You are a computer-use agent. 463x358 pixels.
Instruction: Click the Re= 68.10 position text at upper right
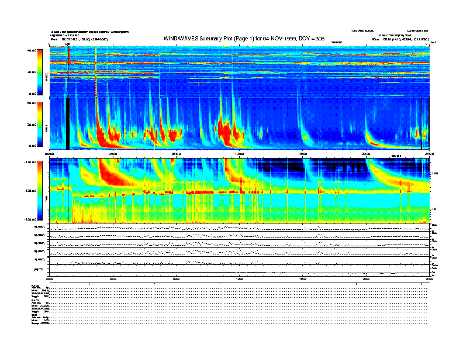400,39
